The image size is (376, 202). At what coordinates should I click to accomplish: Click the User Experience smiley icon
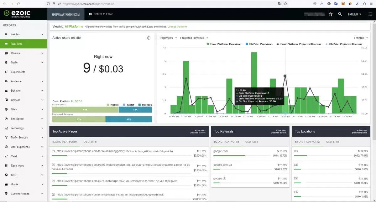6,147
